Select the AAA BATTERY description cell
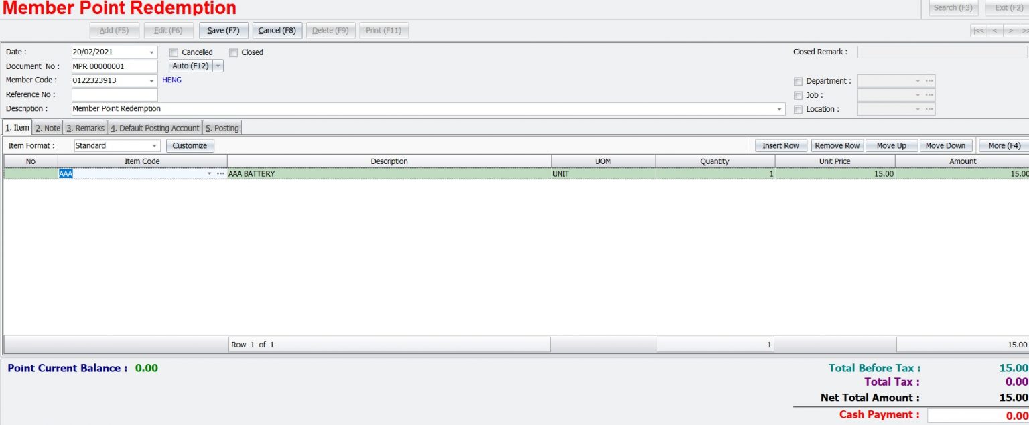Screen dimensions: 1029x425 coord(389,174)
